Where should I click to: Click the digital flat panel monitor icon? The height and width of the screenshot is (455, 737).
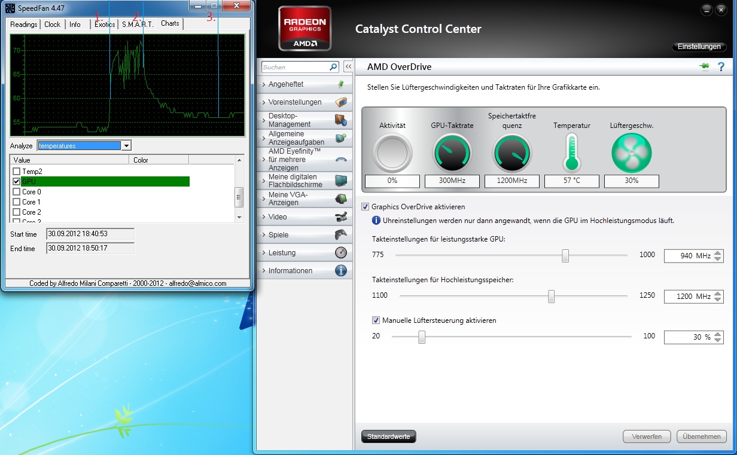(x=340, y=181)
